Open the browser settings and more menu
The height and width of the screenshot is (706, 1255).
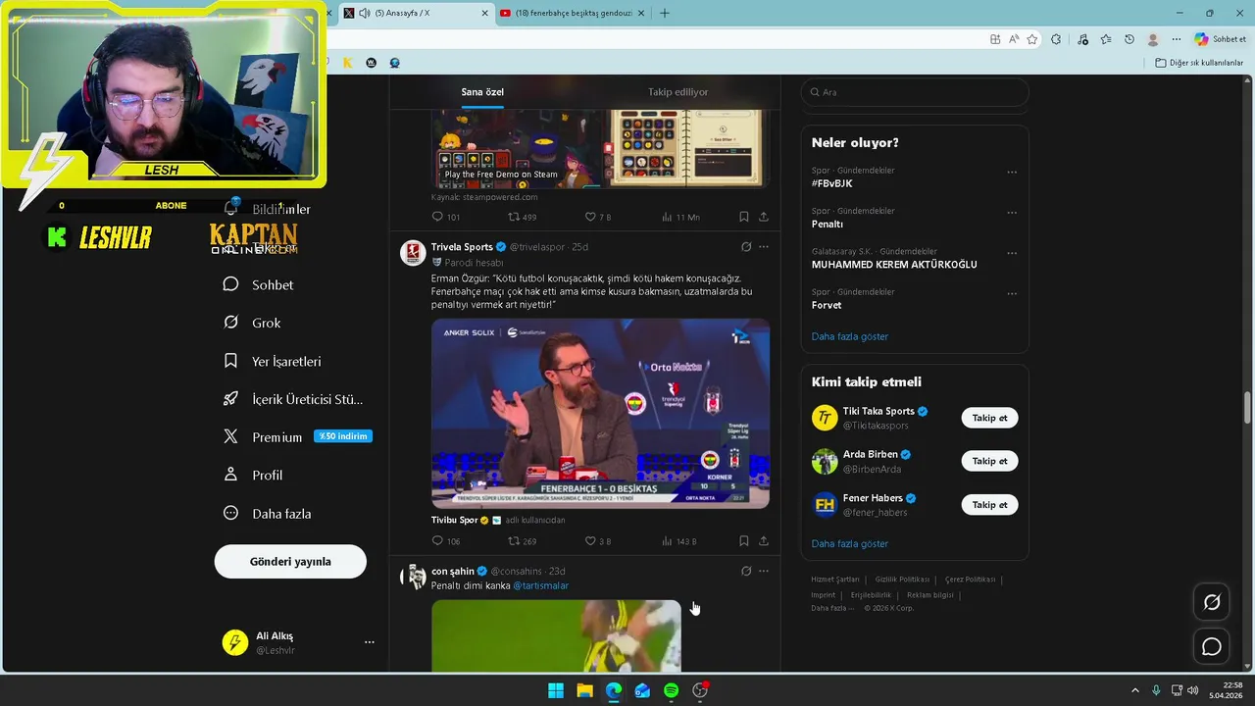[1177, 39]
